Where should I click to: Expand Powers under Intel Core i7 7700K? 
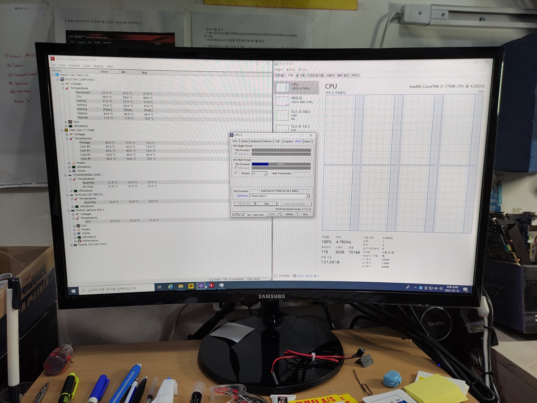(x=69, y=163)
